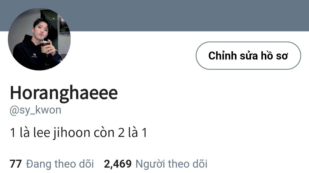Tap the bio text about lee jihoon
Viewport: 309px width, 173px height.
coord(78,132)
